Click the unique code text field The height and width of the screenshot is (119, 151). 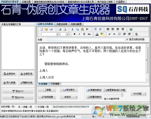[71, 107]
